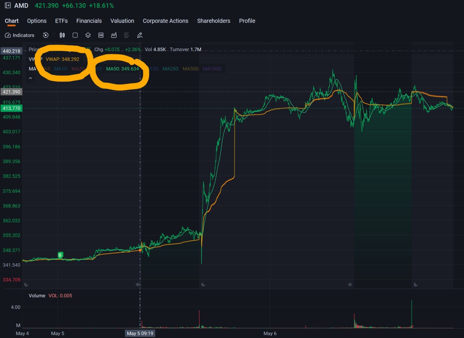
Task: Click the exit panel icon beside AMD
Action: (8, 6)
